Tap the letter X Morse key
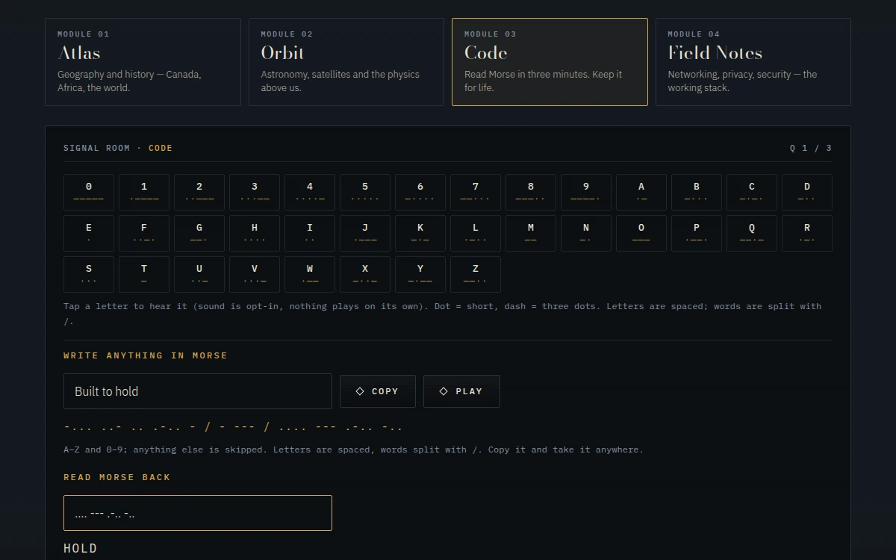The width and height of the screenshot is (896, 560). click(x=365, y=274)
